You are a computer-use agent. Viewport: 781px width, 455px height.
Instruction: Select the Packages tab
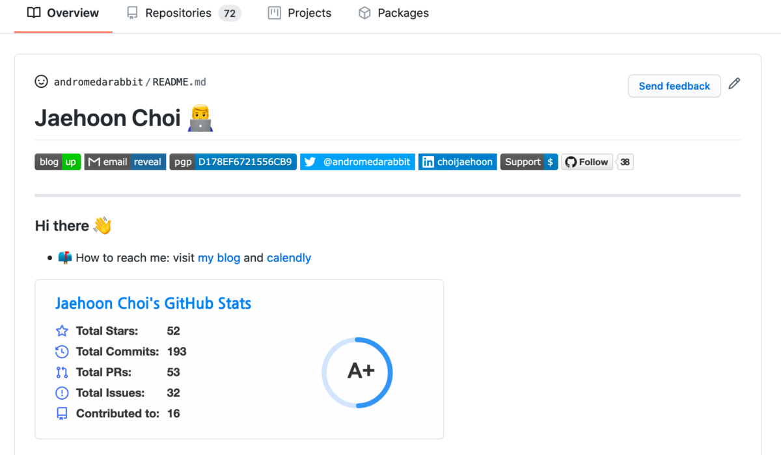[x=402, y=12]
